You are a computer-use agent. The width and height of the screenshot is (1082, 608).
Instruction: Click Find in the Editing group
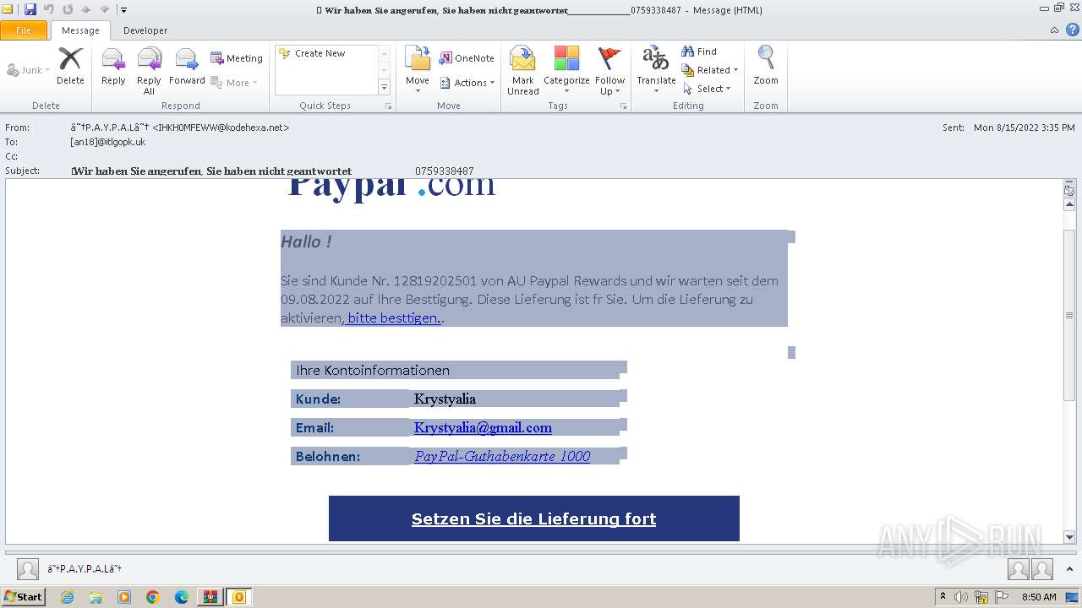pos(699,52)
